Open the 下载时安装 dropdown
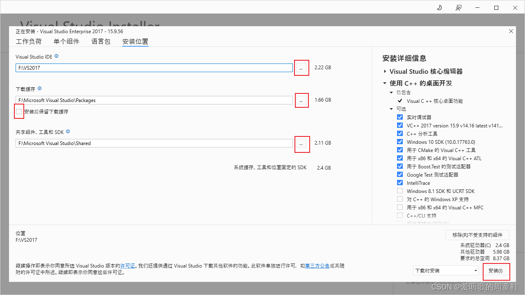The width and height of the screenshot is (525, 295). [445, 270]
